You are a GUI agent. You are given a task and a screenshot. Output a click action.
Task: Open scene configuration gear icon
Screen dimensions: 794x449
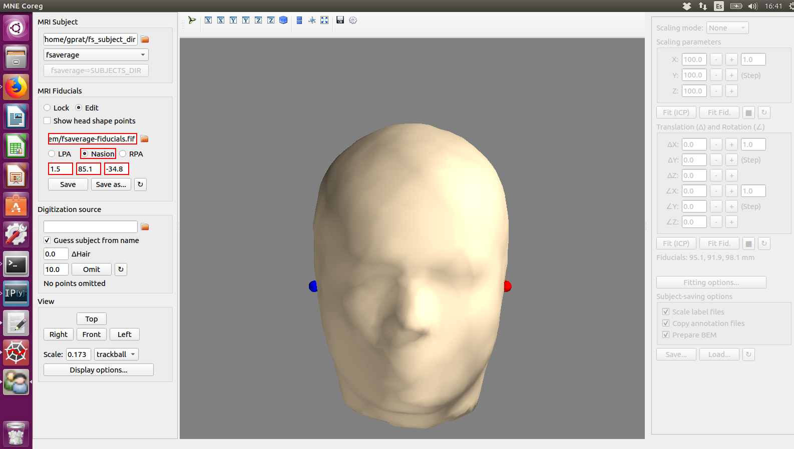tap(353, 20)
